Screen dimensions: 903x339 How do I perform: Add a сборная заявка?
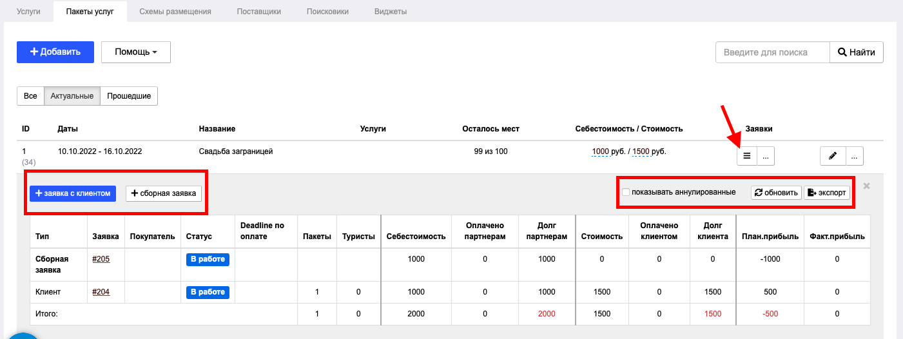click(x=164, y=193)
